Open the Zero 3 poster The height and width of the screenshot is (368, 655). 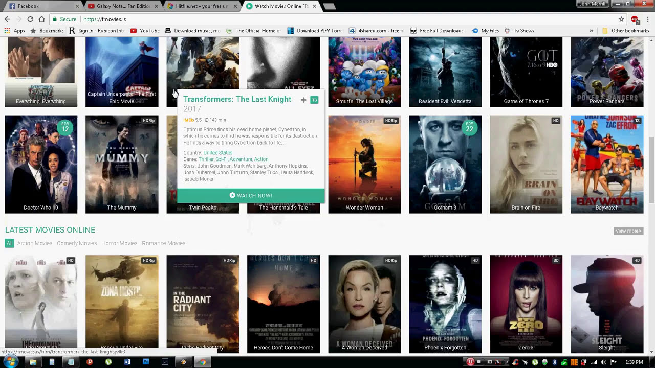pos(526,304)
